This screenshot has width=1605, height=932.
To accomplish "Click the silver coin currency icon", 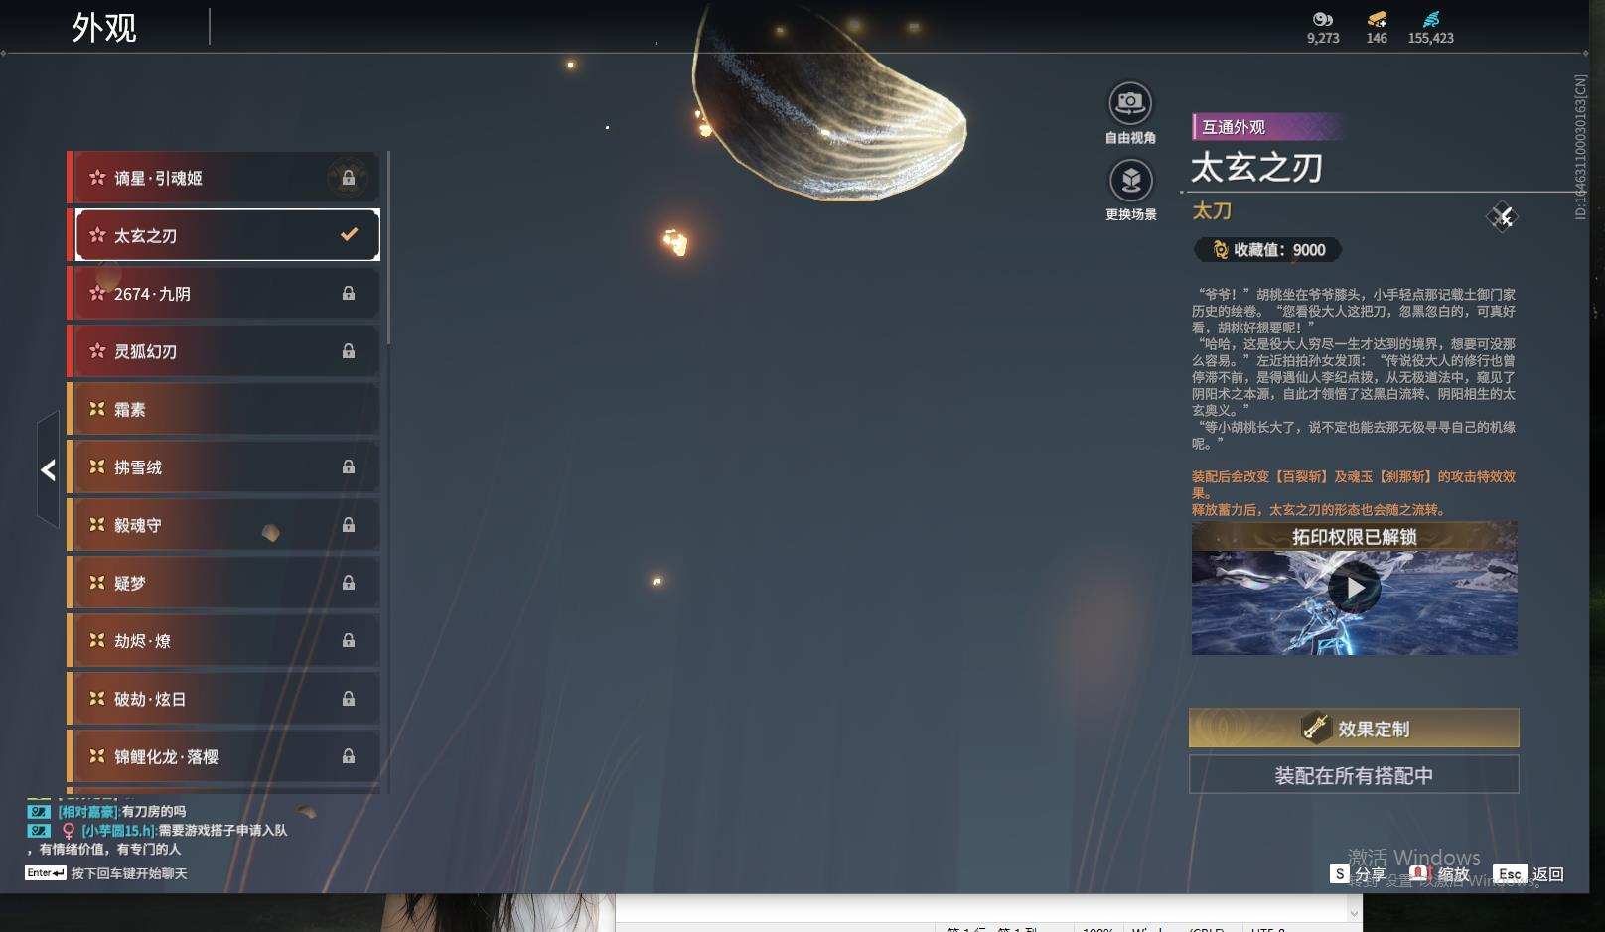I will (1322, 19).
